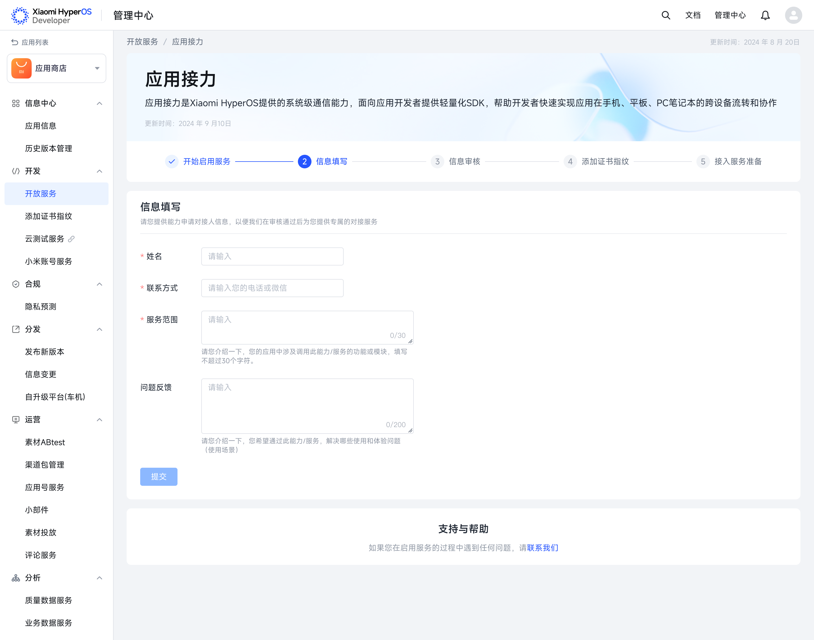Click the back arrow beside 应用列表
This screenshot has width=814, height=640.
click(x=15, y=42)
